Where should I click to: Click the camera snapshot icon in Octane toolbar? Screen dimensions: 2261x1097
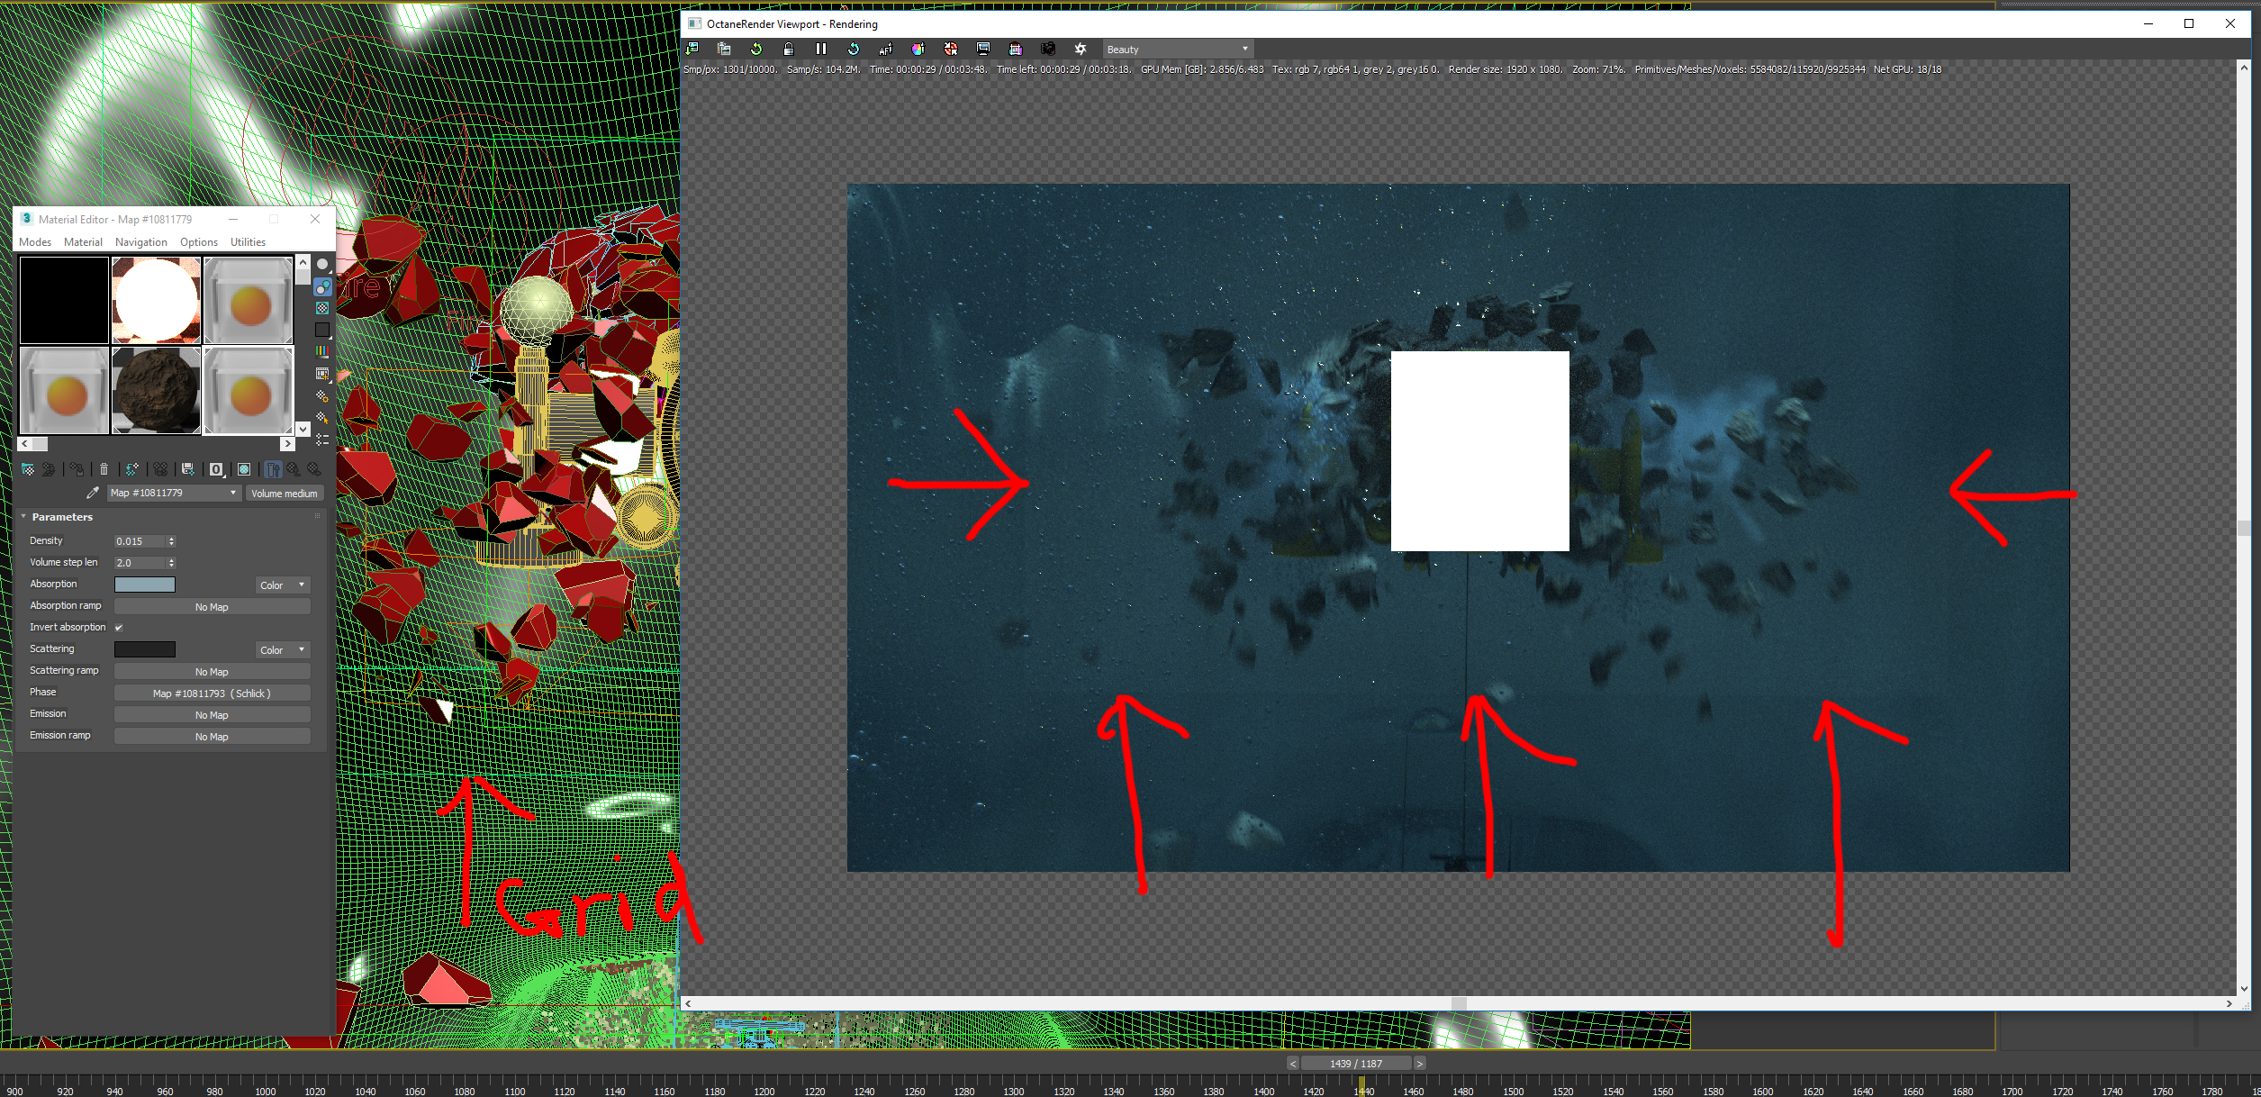click(1048, 49)
